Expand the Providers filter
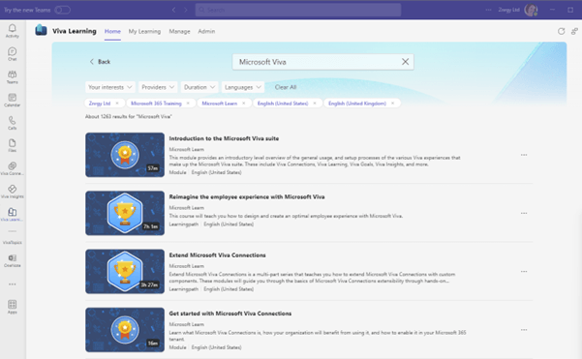This screenshot has width=582, height=359. 158,87
